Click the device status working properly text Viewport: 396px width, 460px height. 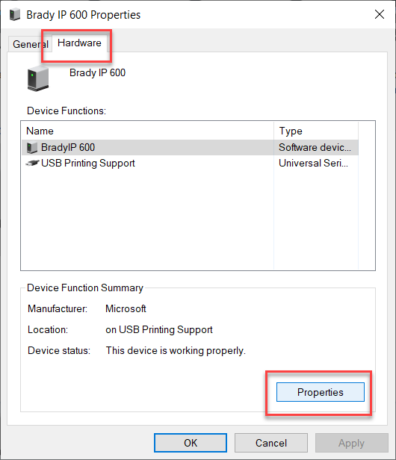coord(176,350)
